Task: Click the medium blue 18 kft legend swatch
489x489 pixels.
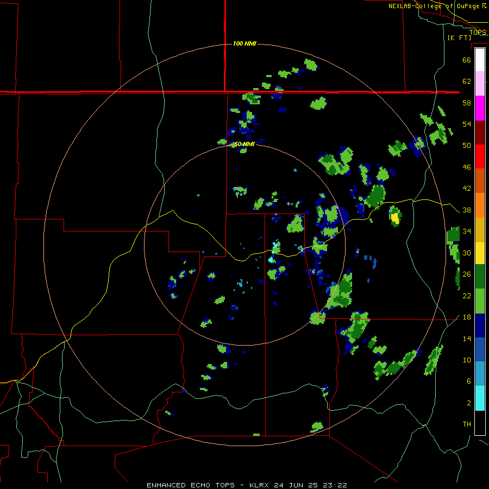Action: tap(480, 349)
